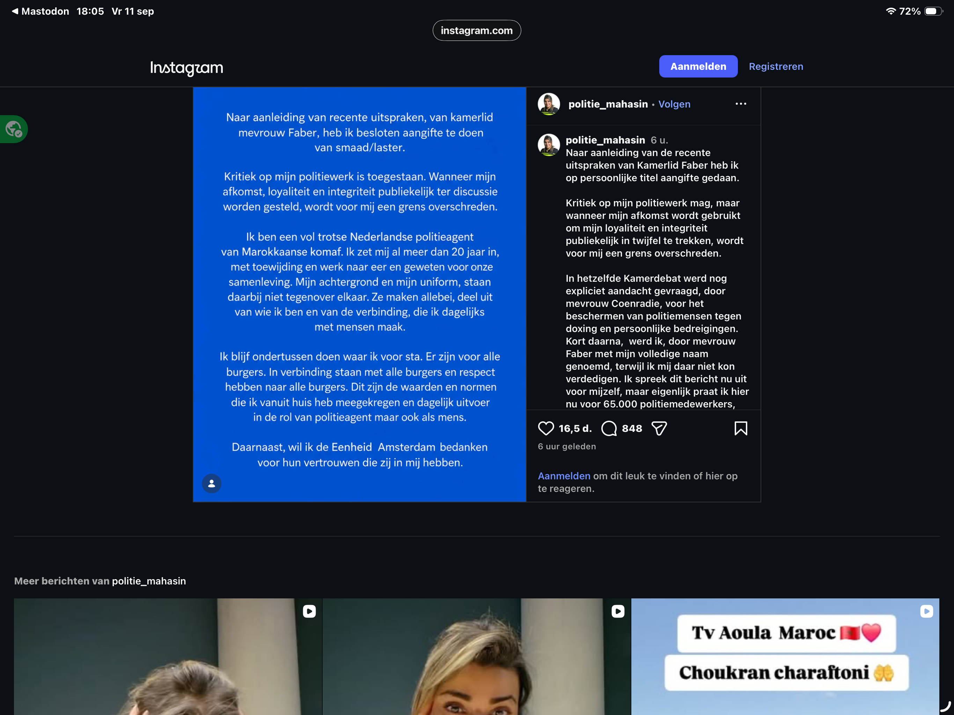954x715 pixels.
Task: Open the blonde woman reel thumbnail
Action: [477, 656]
